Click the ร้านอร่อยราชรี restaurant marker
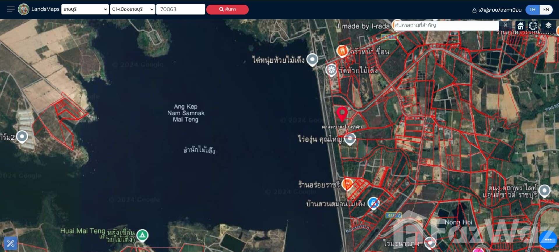Image resolution: width=559 pixels, height=252 pixels. [x=347, y=184]
